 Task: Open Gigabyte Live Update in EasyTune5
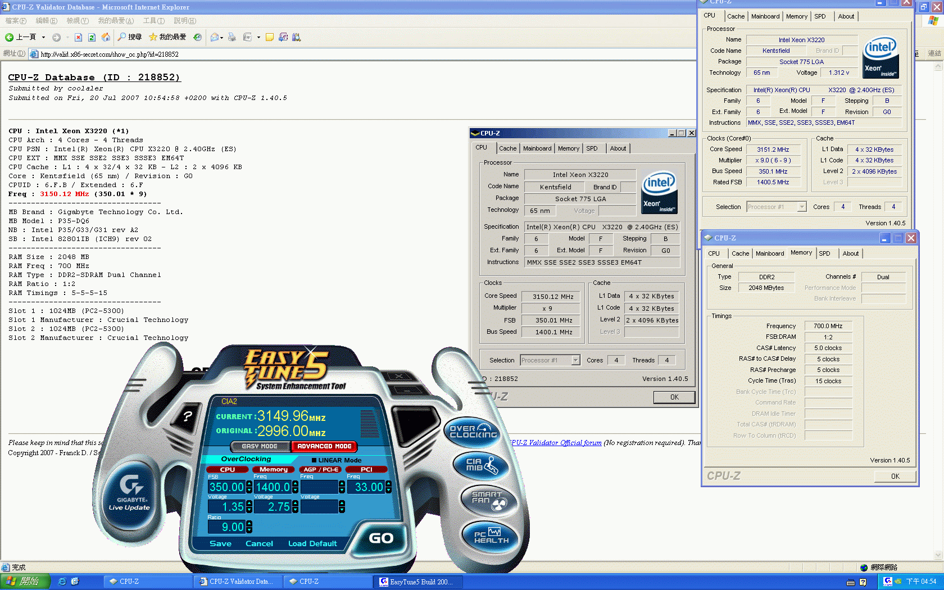[x=130, y=494]
